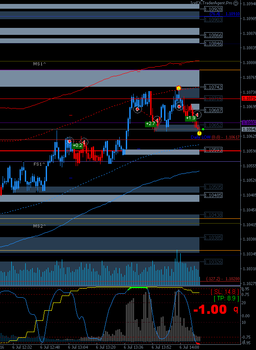Click the TP: 8.9 readout
Image resolution: width=256 pixels, height=350 pixels.
pos(226,299)
